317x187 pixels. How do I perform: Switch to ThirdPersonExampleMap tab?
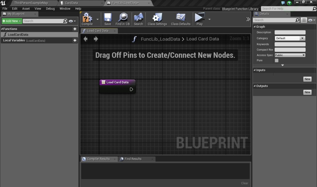coord(31,3)
